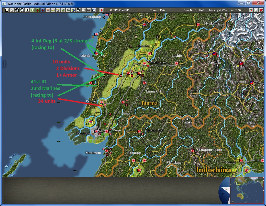266x206 pixels.
Task: Click the green star toolbar icon
Action: coord(32,10)
